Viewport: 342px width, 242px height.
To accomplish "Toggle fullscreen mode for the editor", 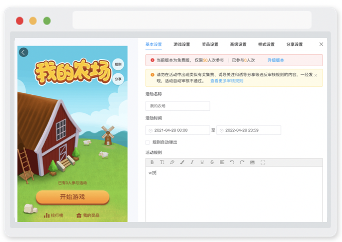I will (x=263, y=163).
